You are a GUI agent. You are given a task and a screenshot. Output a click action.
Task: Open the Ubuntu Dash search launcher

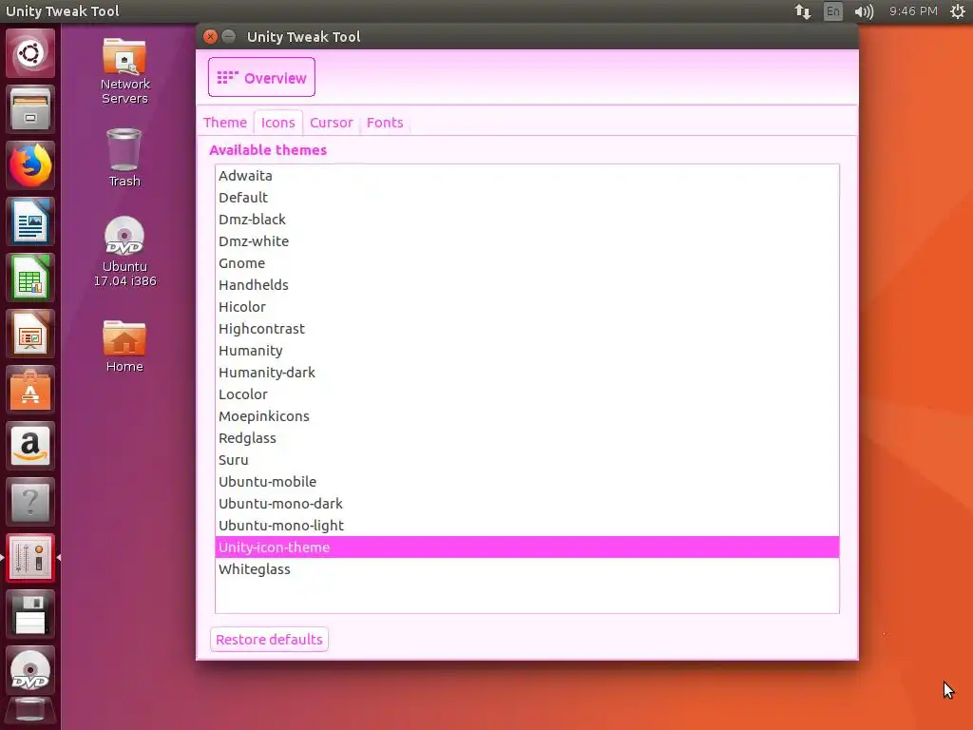click(x=29, y=53)
